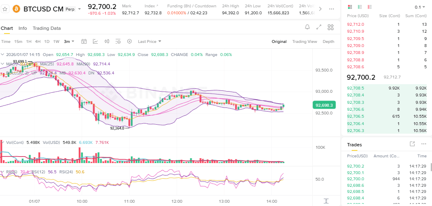Open the hexagon chart settings icon
The width and height of the screenshot is (432, 206).
coord(130,41)
